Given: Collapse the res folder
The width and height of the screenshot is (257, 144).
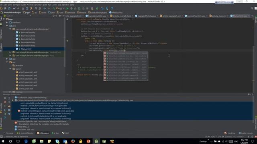Looking at the screenshot, I should click(7, 62).
